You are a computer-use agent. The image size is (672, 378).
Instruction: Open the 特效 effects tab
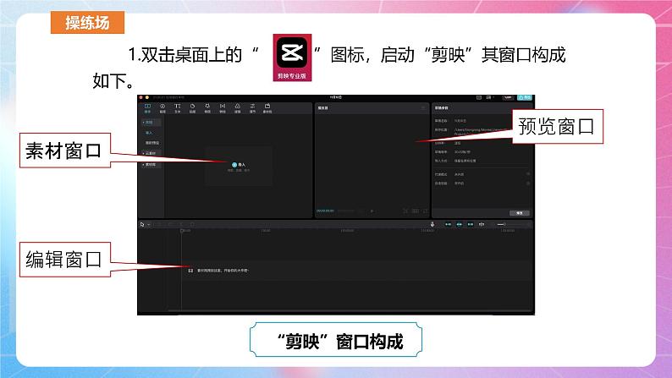click(x=207, y=108)
